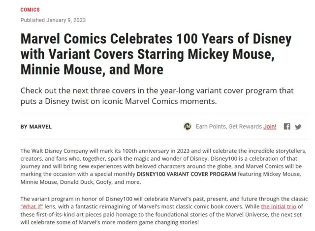Click "puts a Disney twist" subtitle line
This screenshot has height=231, width=315.
click(x=119, y=101)
